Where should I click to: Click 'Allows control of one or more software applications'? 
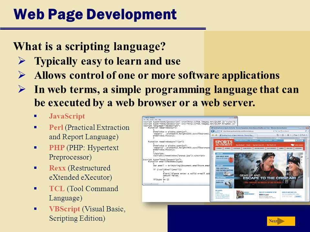(157, 75)
